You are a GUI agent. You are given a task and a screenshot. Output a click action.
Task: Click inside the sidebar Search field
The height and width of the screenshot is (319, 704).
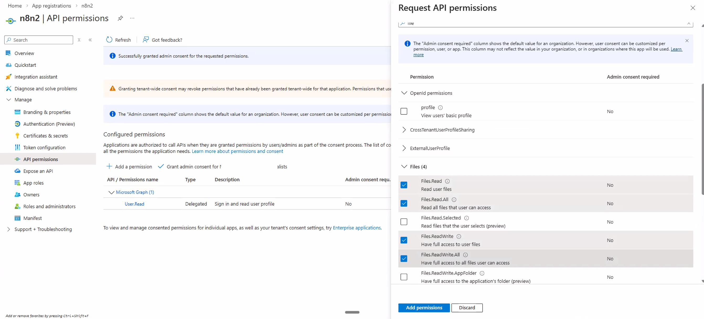click(x=38, y=40)
